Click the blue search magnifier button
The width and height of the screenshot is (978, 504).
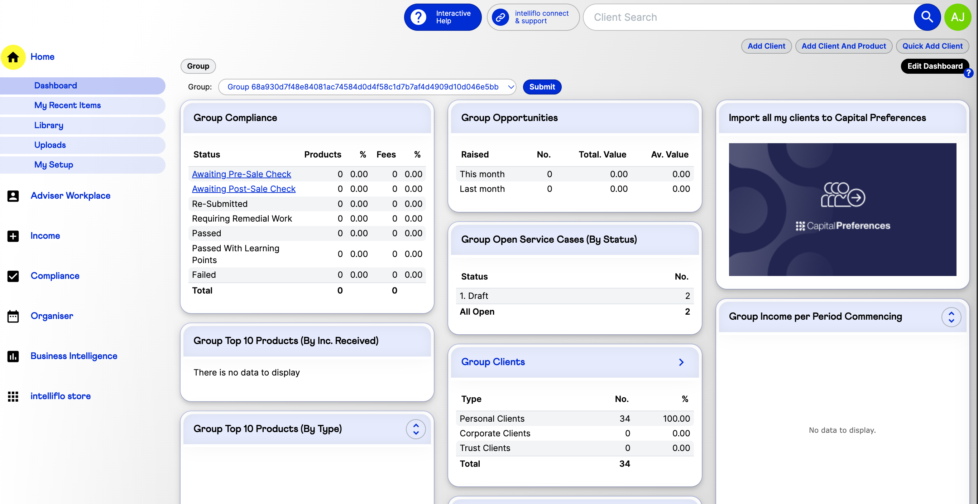click(927, 17)
